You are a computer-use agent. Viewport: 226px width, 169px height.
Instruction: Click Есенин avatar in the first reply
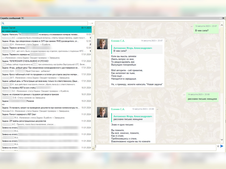102,44
